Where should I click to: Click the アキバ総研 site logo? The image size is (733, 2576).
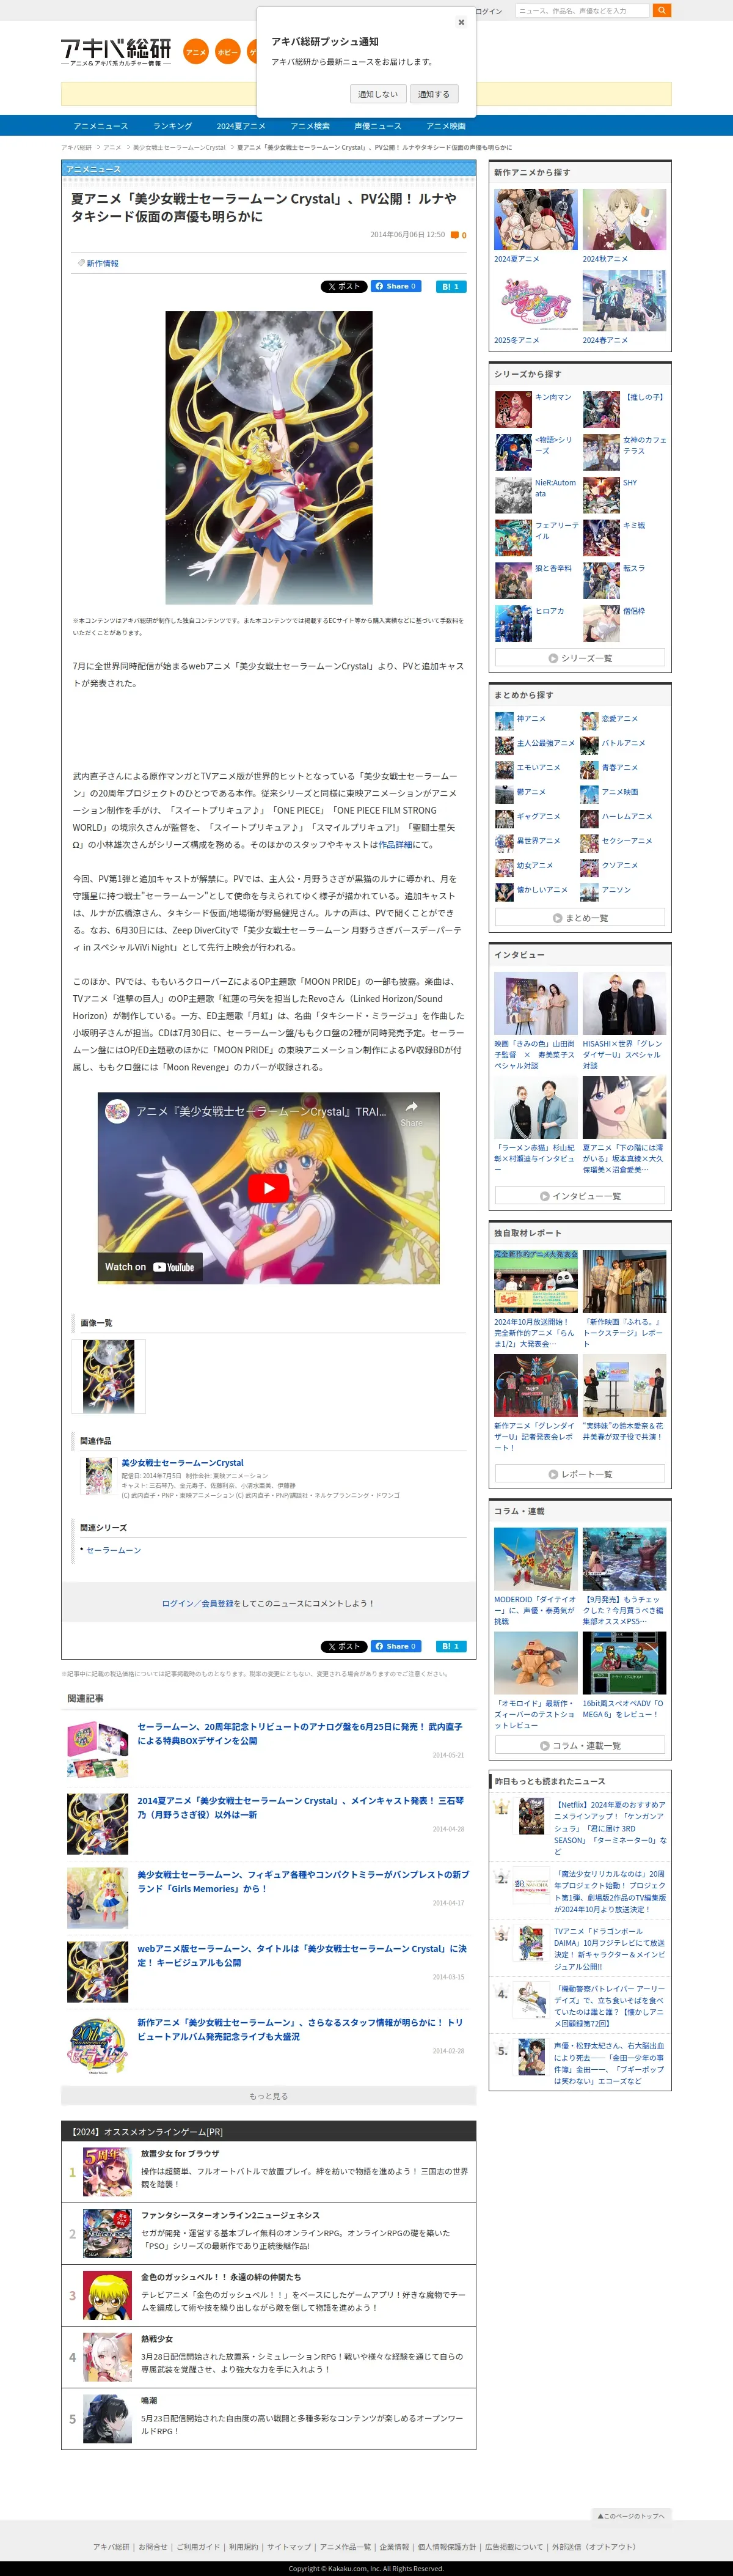coord(116,52)
